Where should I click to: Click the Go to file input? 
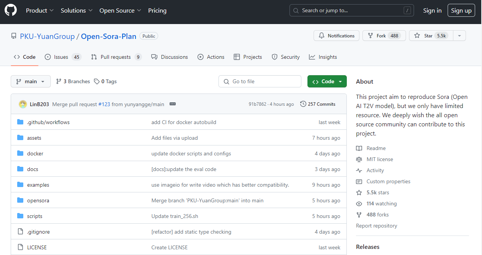click(260, 82)
